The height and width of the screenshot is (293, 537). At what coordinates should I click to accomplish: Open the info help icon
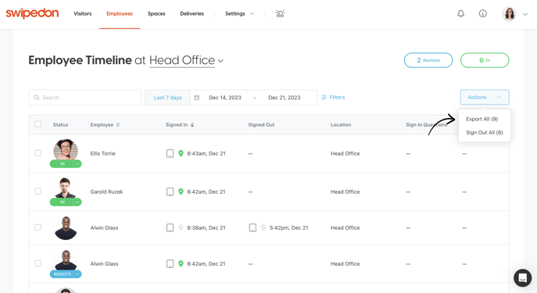click(x=483, y=14)
